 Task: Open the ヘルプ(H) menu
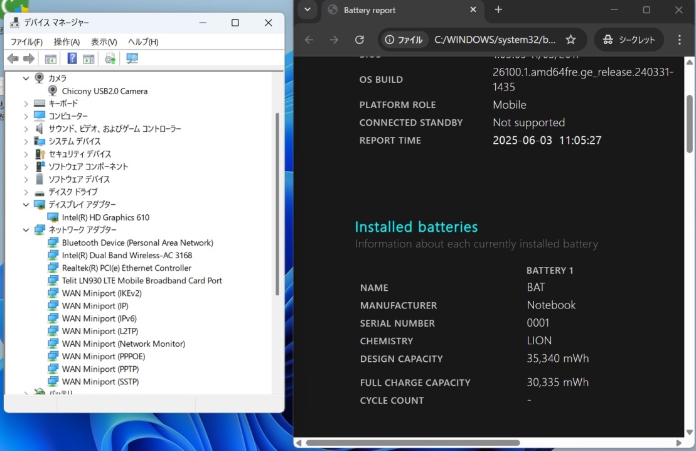click(143, 41)
